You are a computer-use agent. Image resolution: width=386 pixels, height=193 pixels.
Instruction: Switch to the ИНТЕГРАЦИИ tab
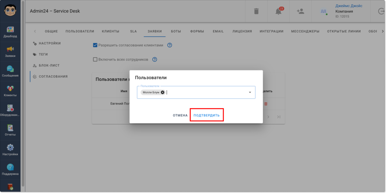(x=271, y=31)
